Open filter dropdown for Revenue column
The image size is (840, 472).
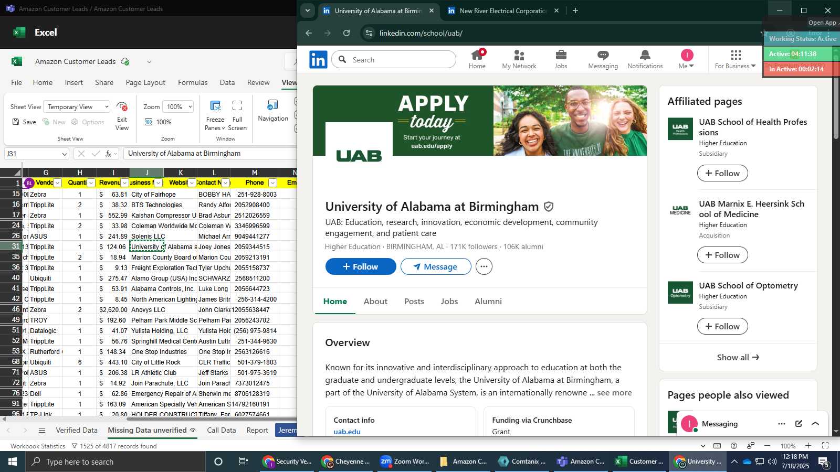(124, 183)
